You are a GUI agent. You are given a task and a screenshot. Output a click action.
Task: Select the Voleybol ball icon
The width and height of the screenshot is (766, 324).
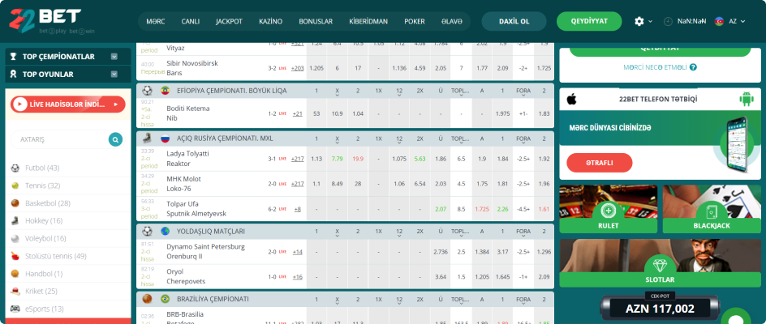pos(15,239)
